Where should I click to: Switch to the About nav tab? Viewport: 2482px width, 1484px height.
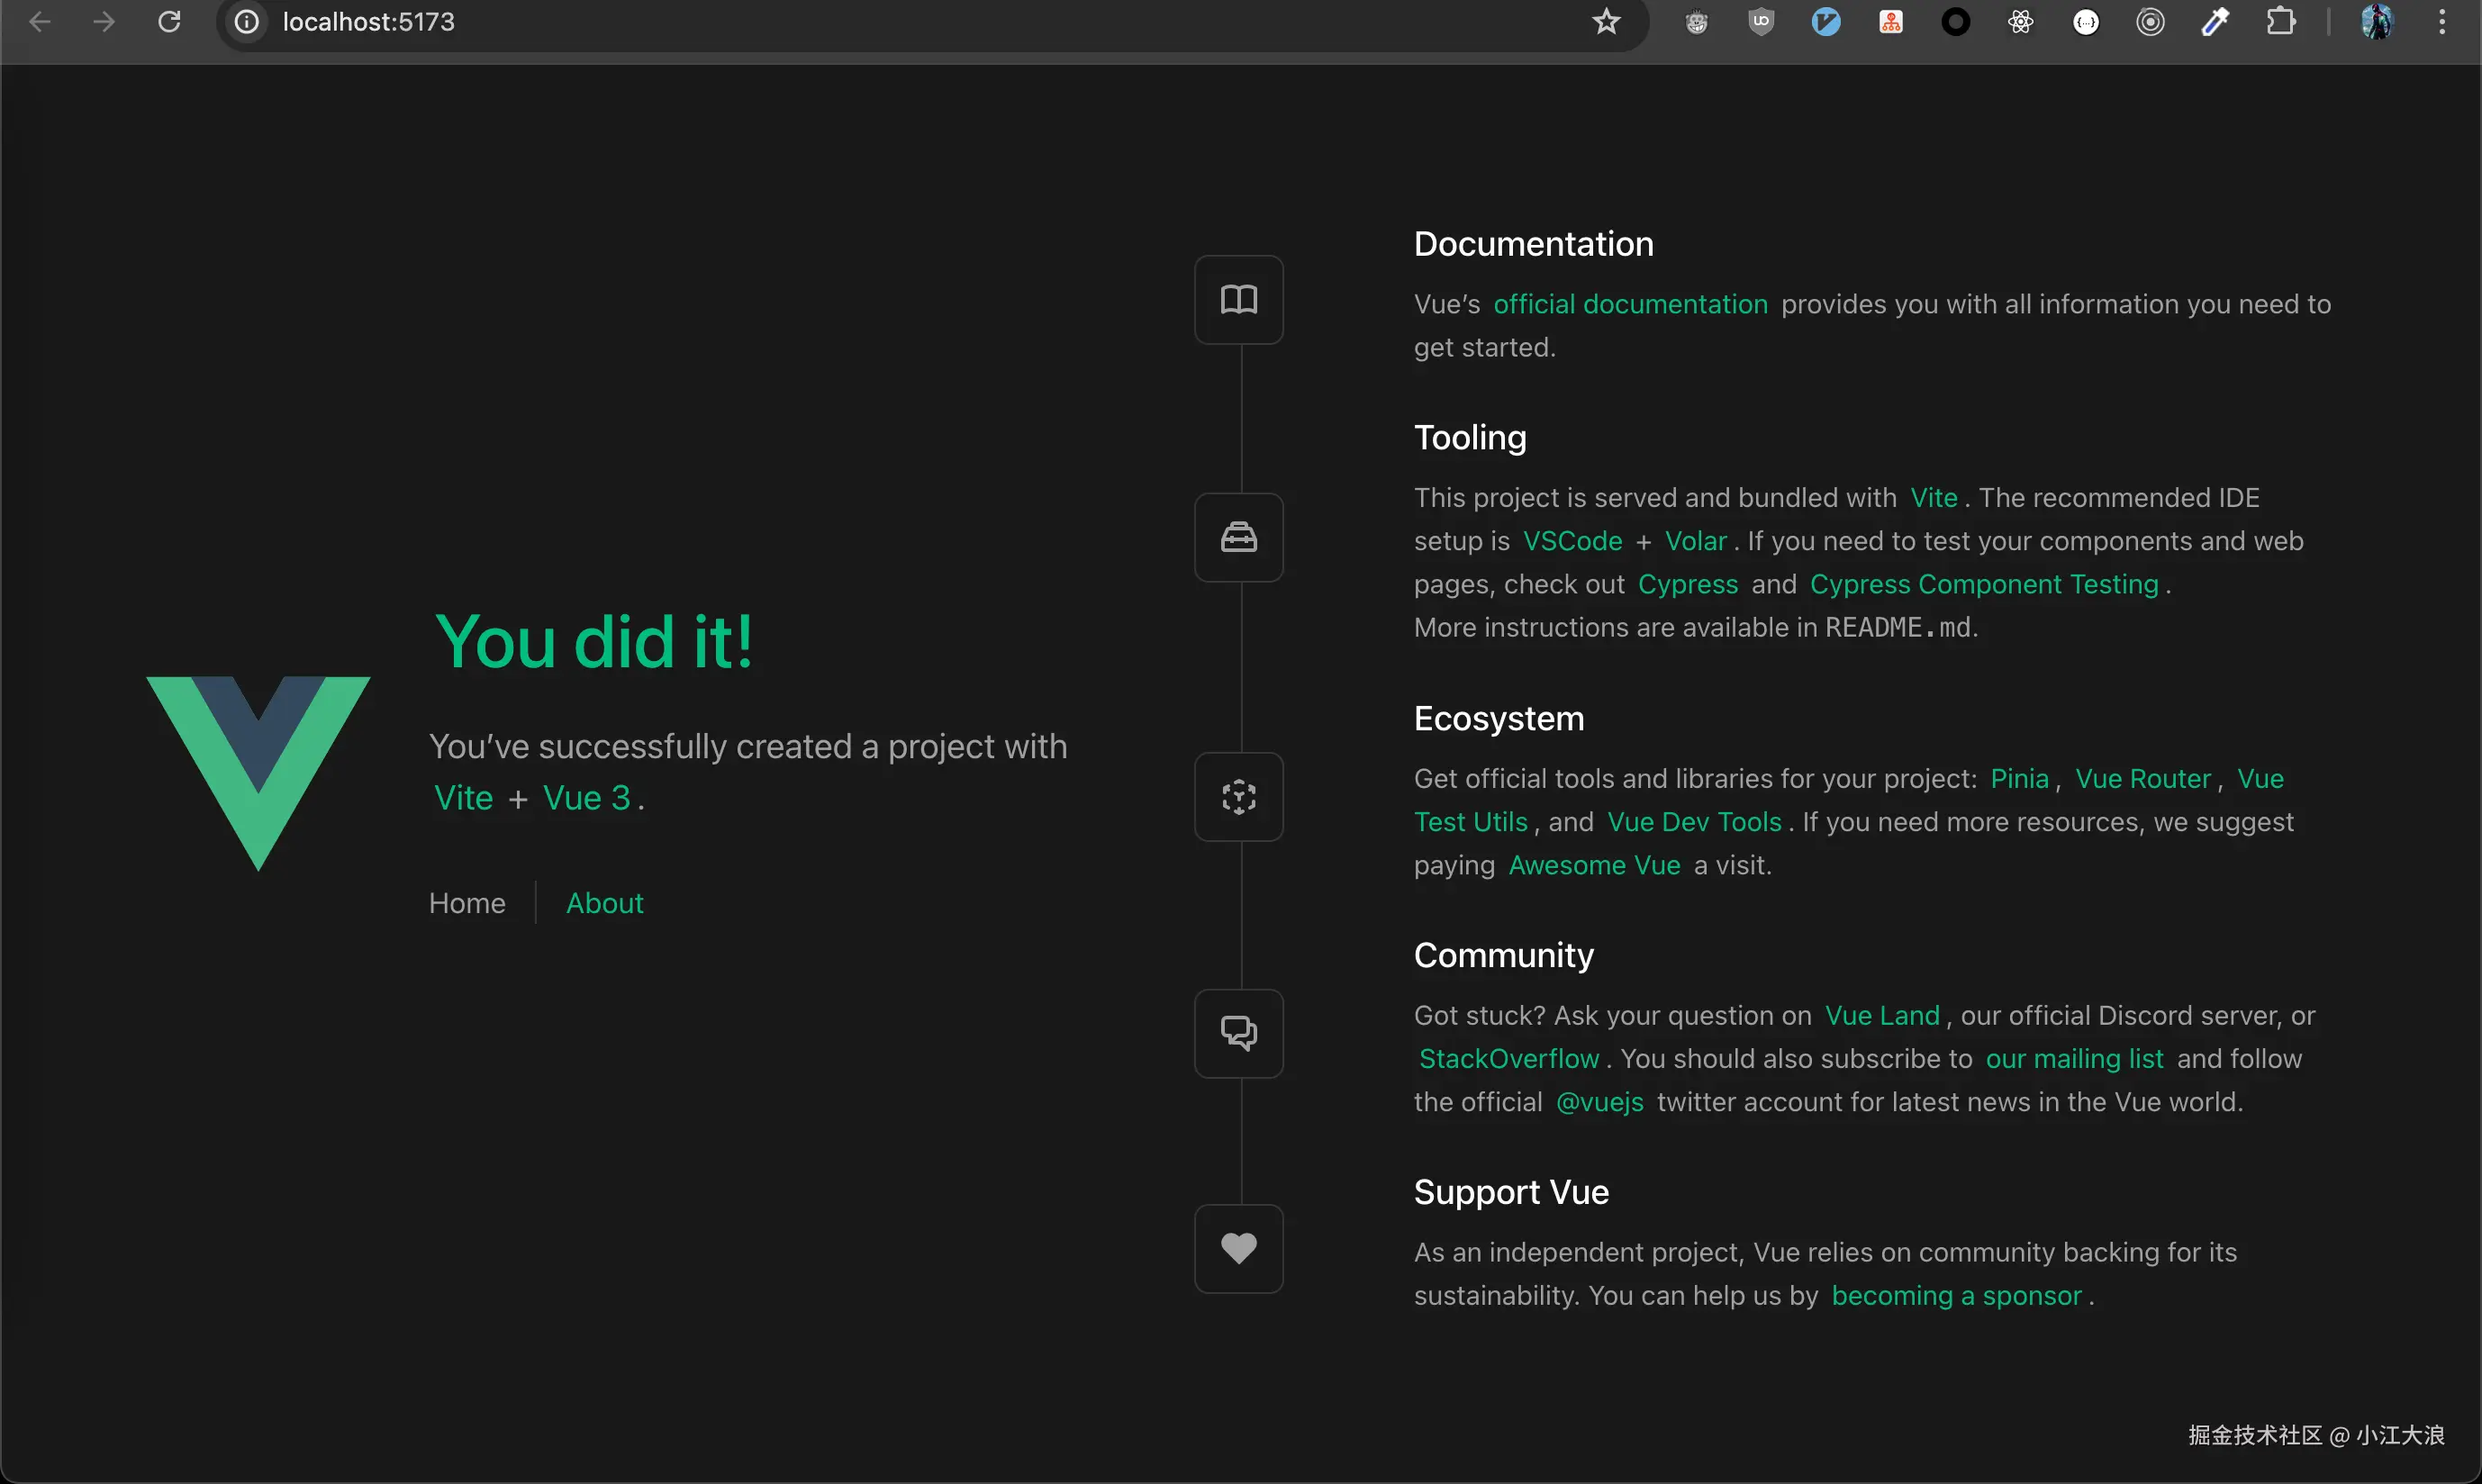(x=604, y=903)
